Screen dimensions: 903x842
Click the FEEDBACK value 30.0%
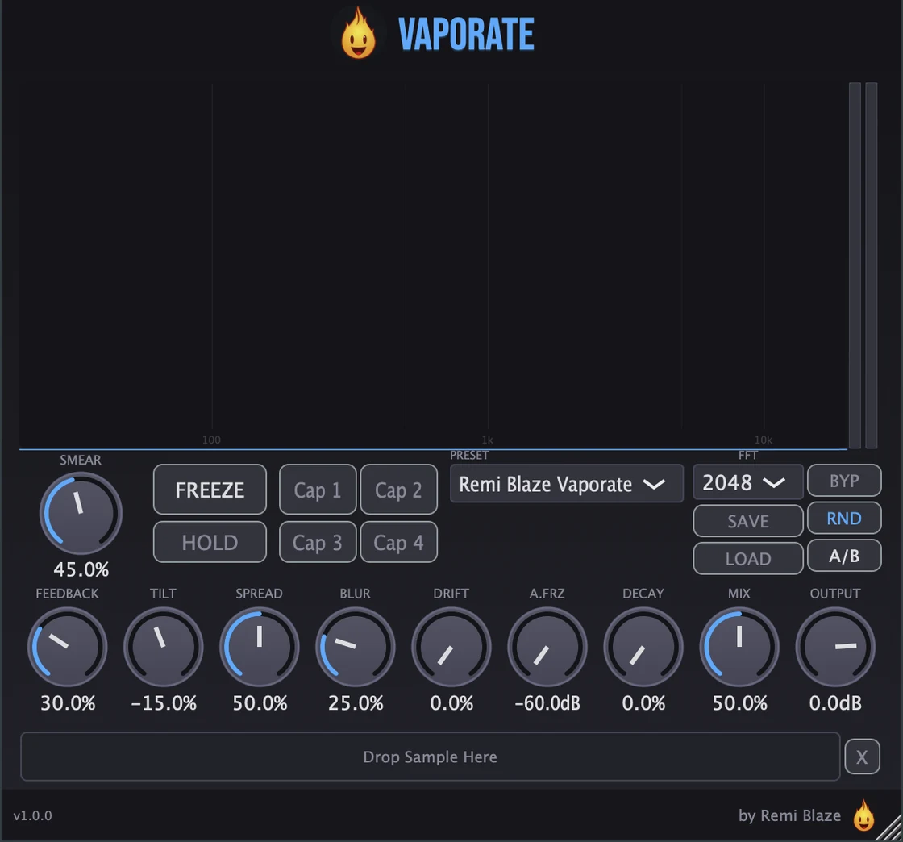(x=68, y=703)
